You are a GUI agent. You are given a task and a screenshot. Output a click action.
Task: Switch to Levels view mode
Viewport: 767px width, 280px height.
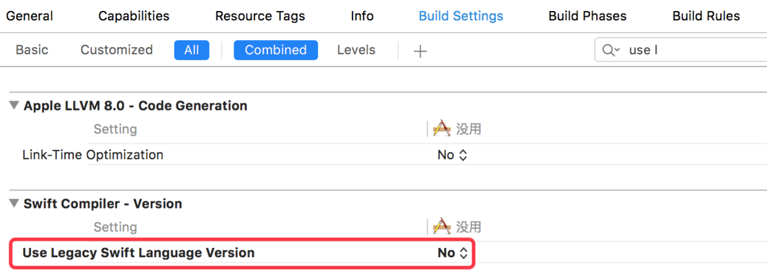(x=356, y=50)
